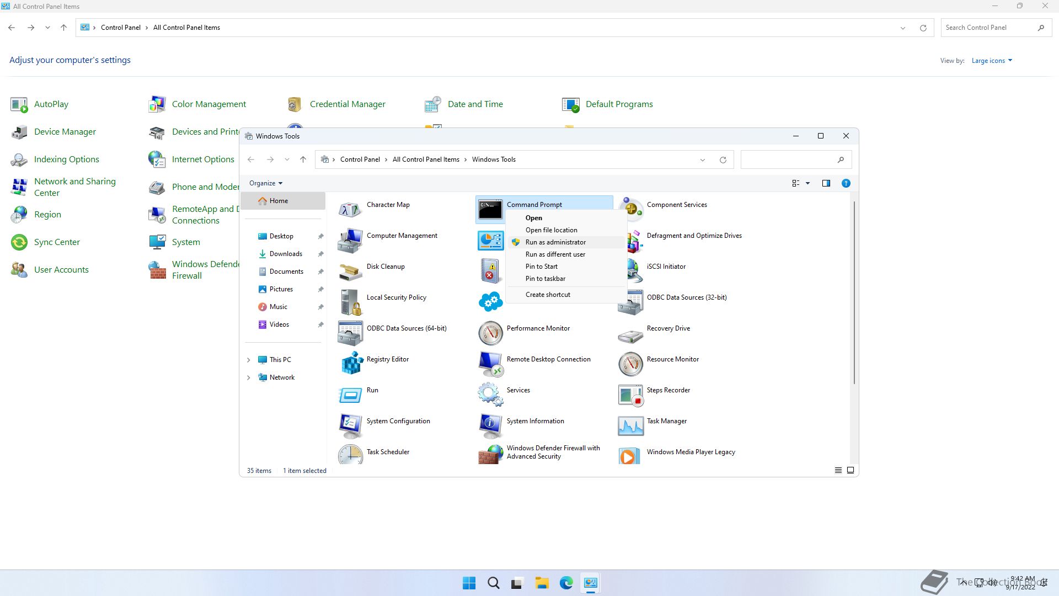Choose Create shortcut from context menu
The height and width of the screenshot is (596, 1059).
566,295
